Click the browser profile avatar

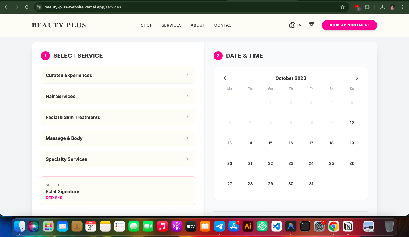tap(392, 7)
